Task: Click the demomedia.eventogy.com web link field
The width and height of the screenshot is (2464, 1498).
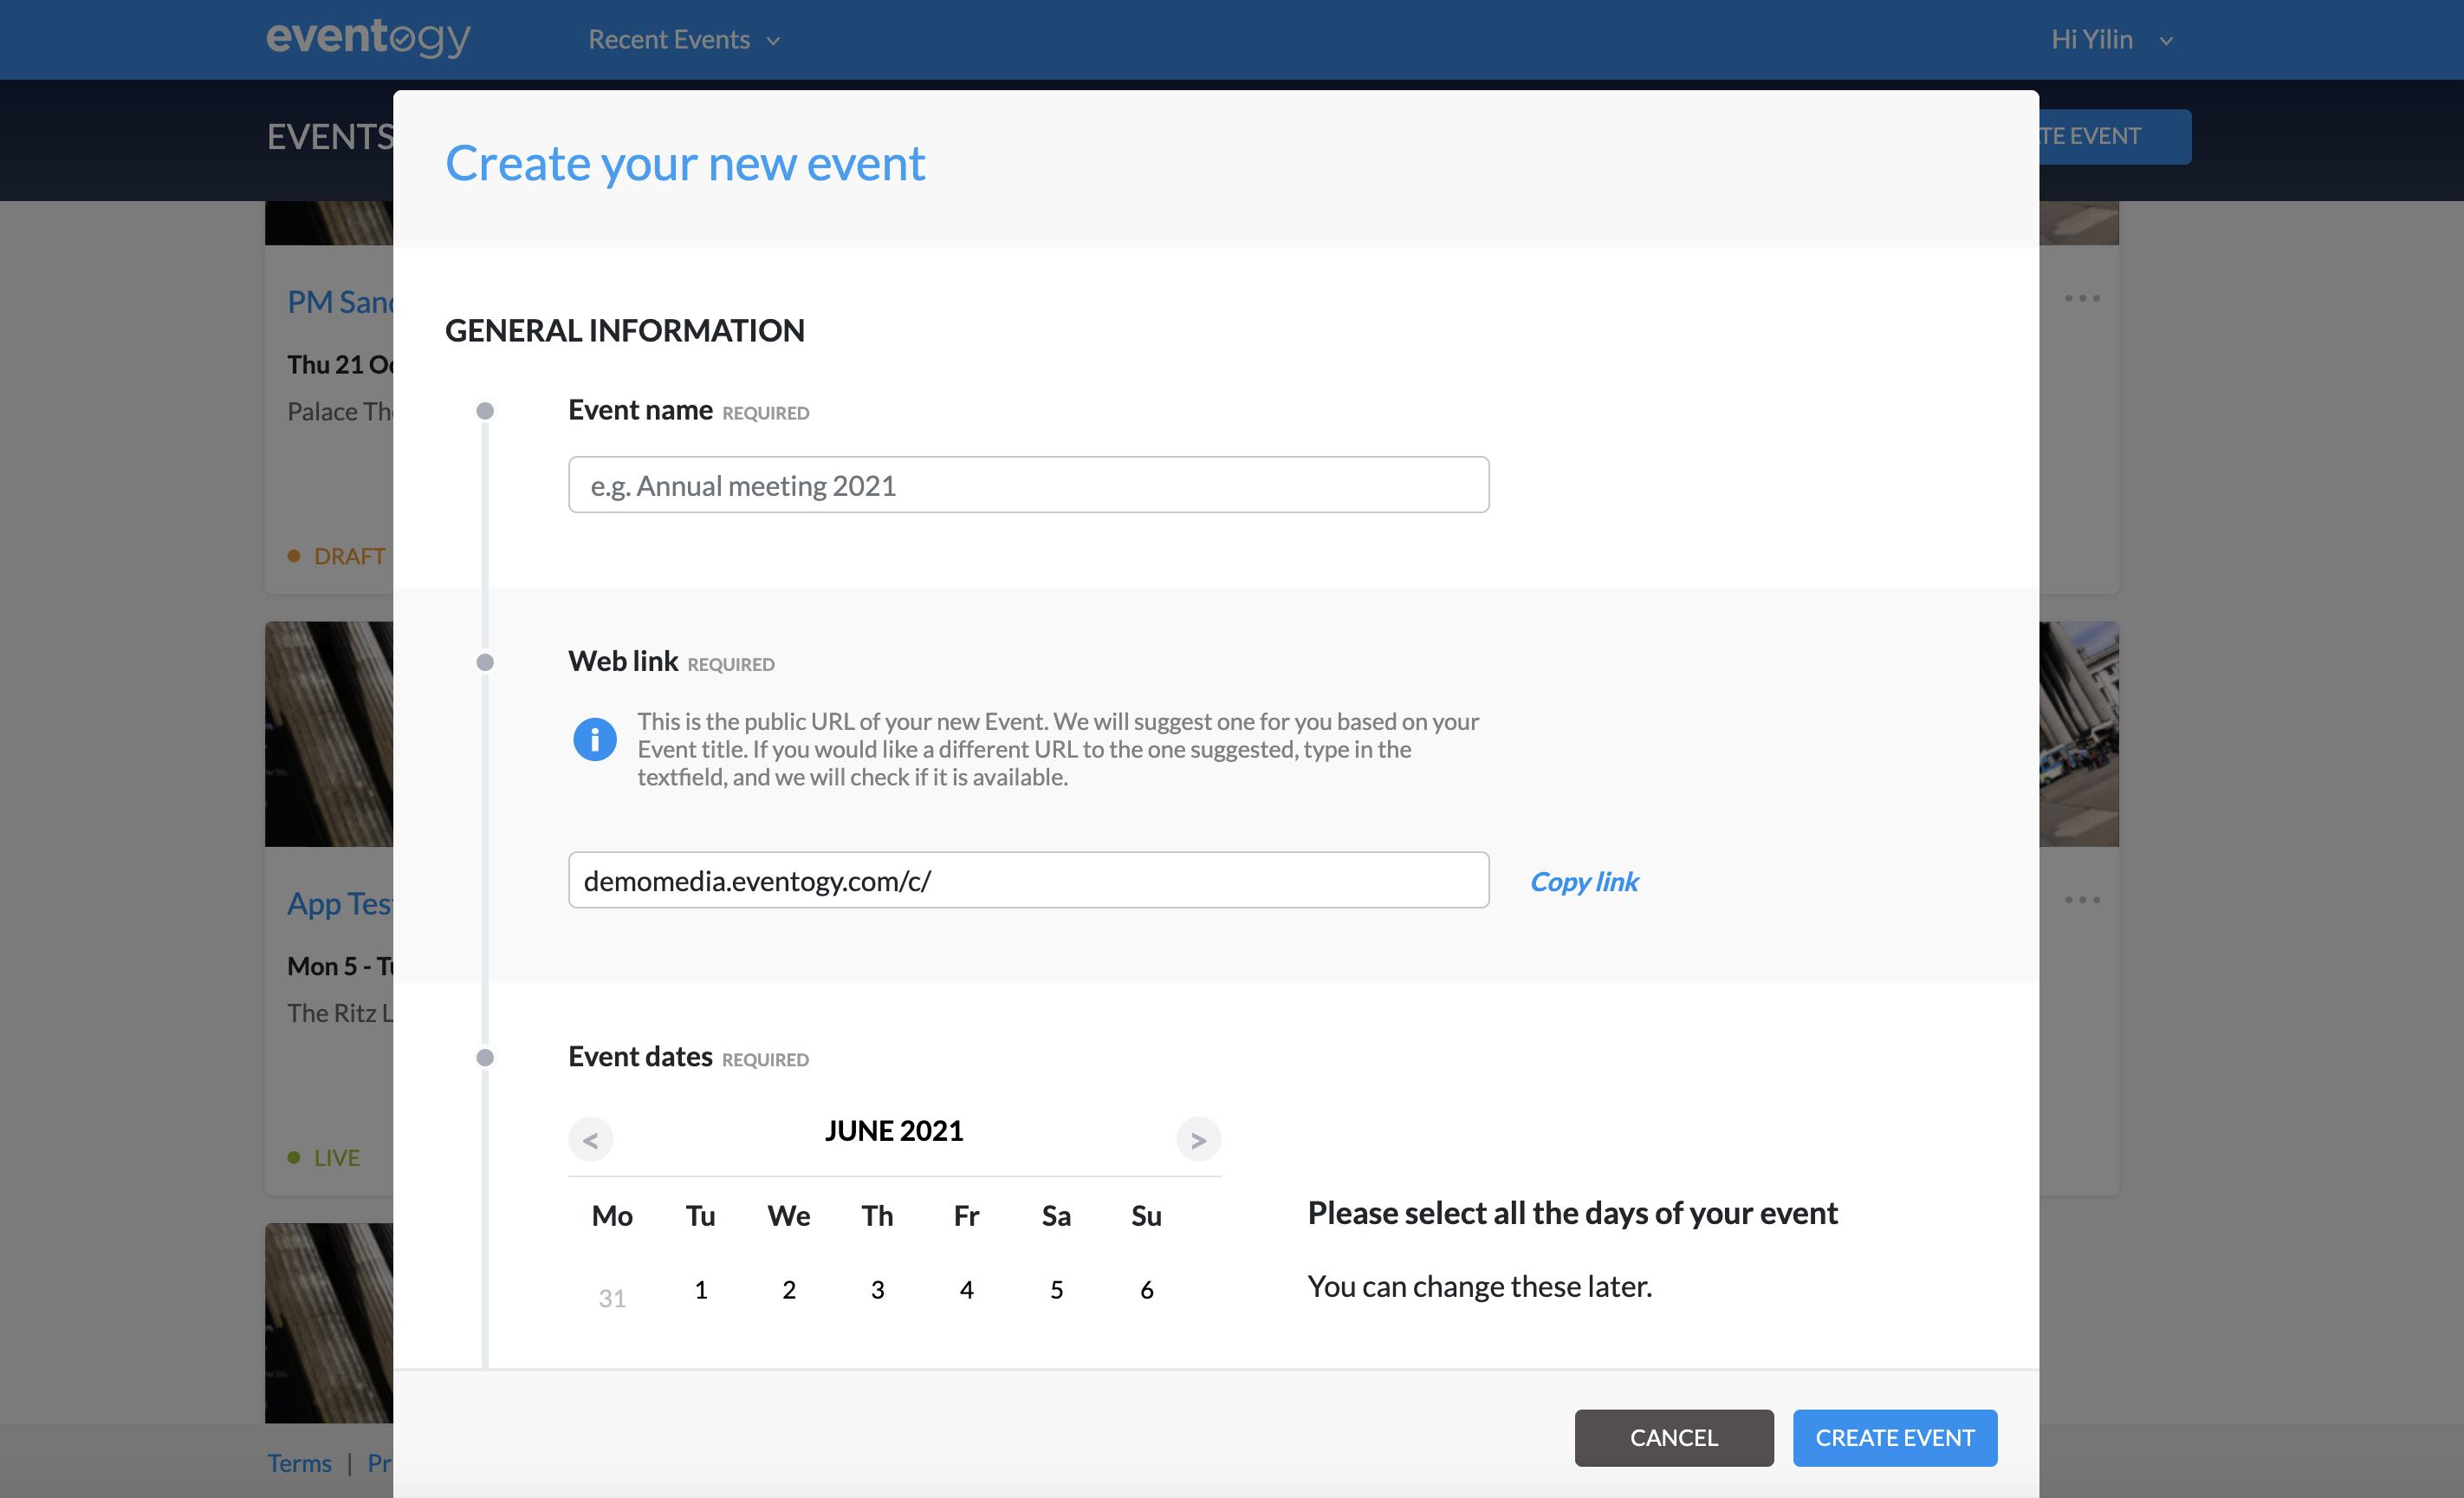Action: (x=1028, y=880)
